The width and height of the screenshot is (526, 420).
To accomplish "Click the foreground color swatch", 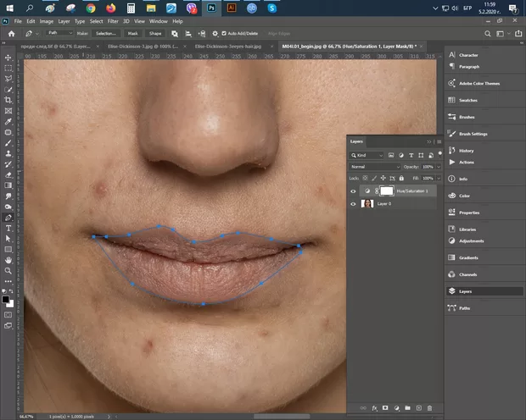I will pyautogui.click(x=6, y=299).
